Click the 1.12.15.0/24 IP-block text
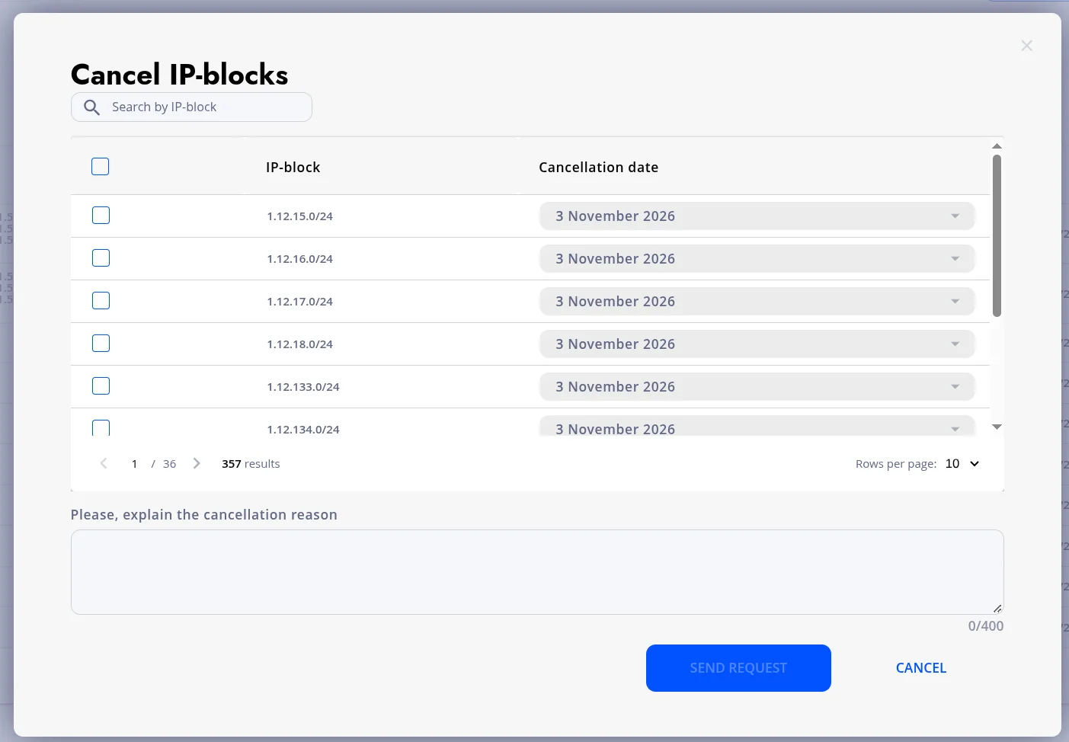 click(x=299, y=216)
